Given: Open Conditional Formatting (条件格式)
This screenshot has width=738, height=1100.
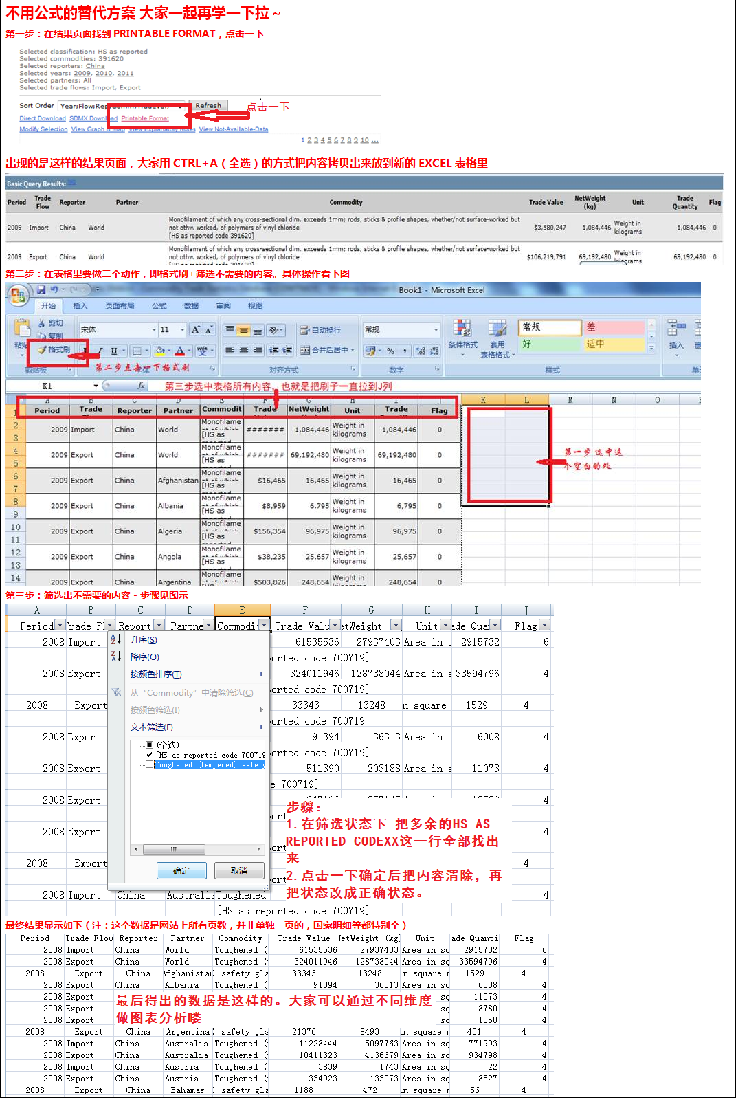Looking at the screenshot, I should click(x=462, y=335).
